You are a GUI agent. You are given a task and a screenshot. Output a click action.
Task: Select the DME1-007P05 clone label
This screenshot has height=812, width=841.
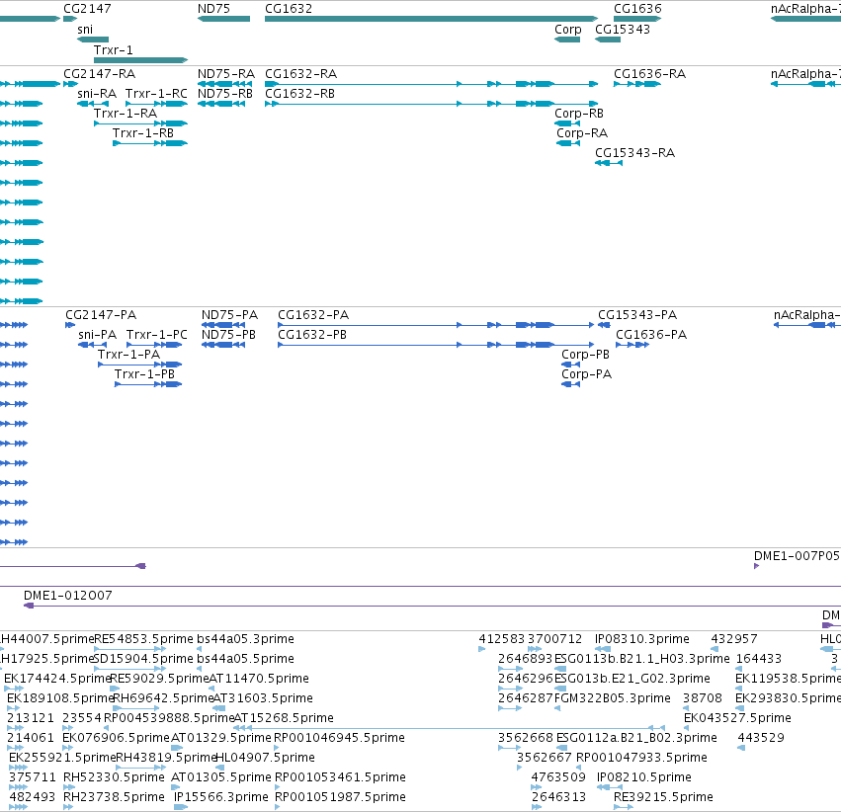[797, 556]
